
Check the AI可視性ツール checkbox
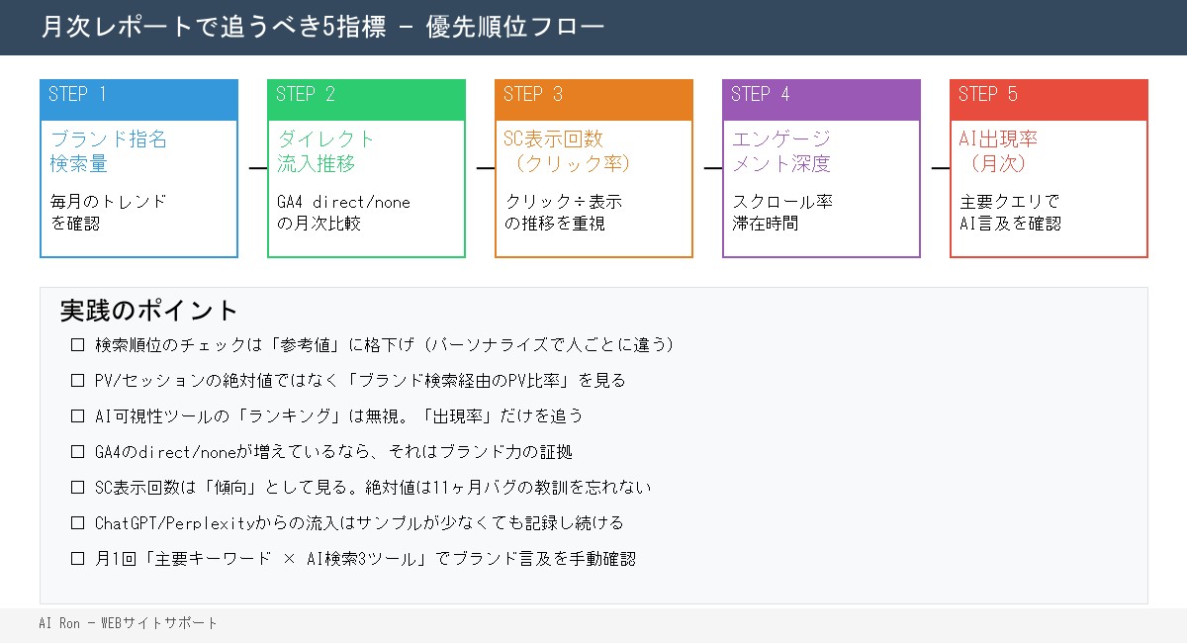click(x=77, y=415)
